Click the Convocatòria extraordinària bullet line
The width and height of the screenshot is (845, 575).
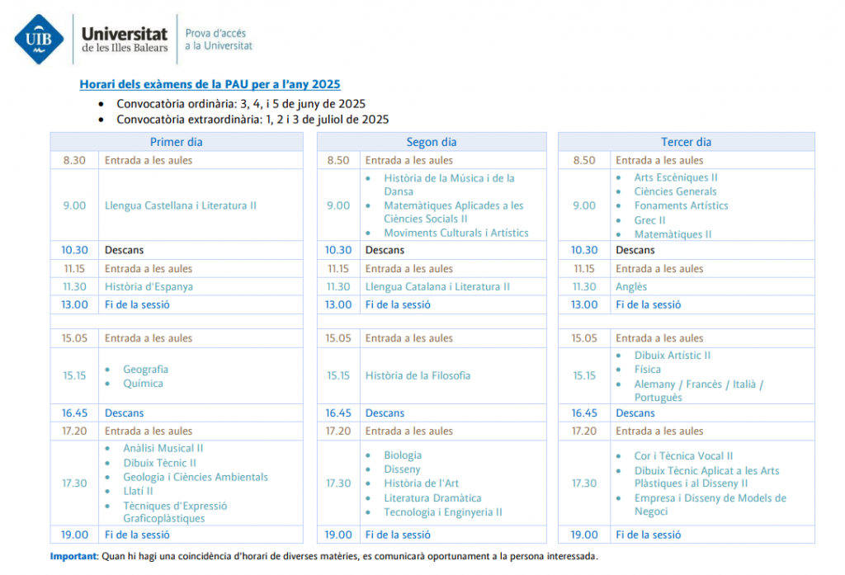tap(253, 120)
